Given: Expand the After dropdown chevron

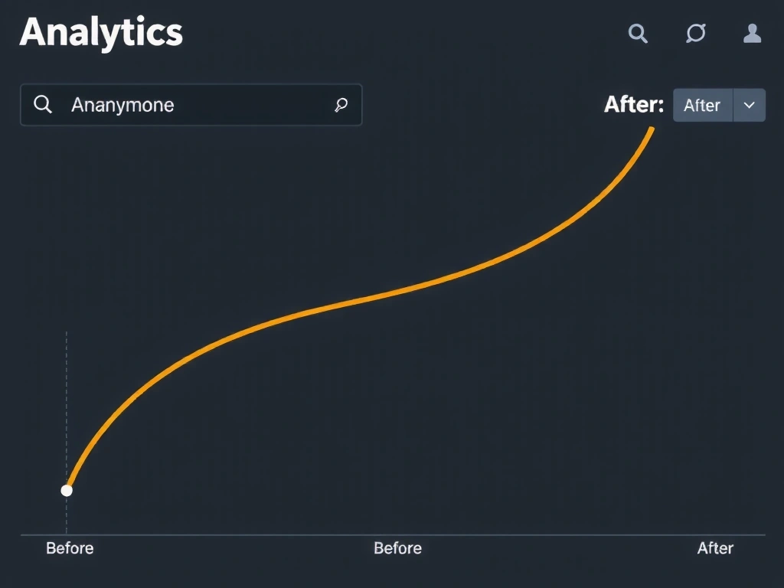Looking at the screenshot, I should (750, 105).
